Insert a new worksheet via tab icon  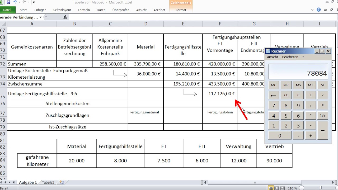62,182
